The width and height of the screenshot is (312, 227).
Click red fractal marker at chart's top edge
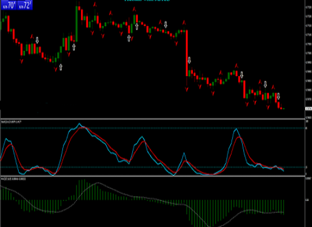(95, 4)
